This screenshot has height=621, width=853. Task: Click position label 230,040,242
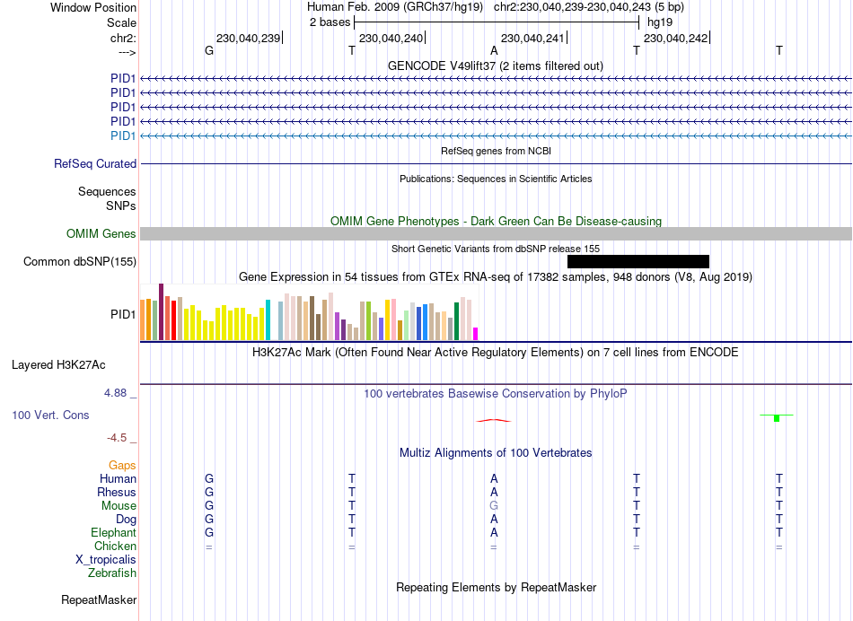tap(675, 38)
